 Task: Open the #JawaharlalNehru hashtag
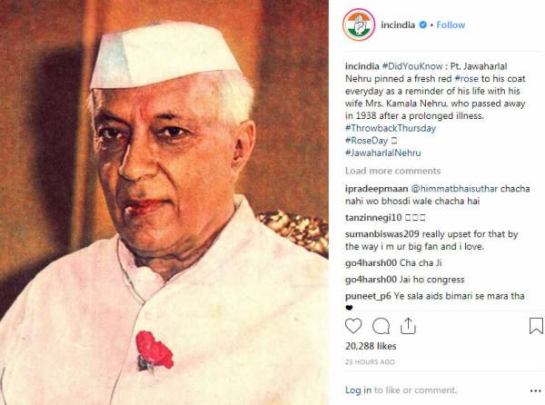(383, 153)
